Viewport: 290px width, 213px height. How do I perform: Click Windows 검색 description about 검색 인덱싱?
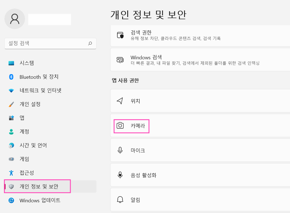pyautogui.click(x=195, y=63)
